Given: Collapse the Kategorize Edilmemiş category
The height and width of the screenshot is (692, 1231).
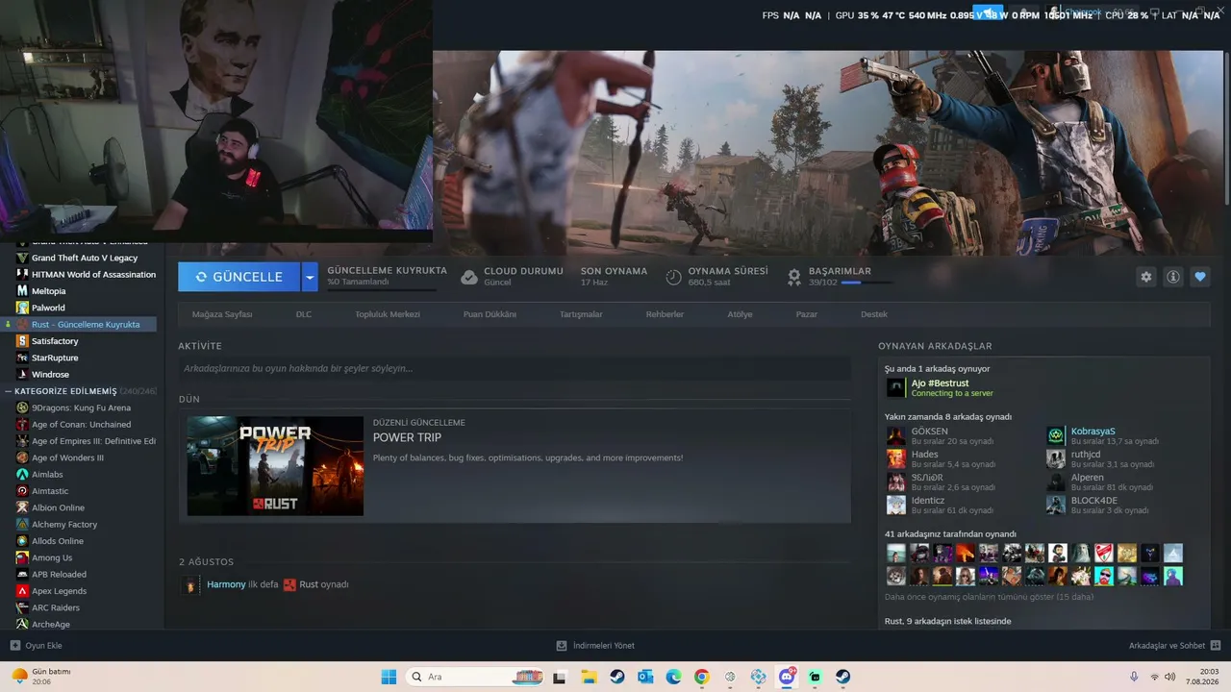Looking at the screenshot, I should [x=8, y=391].
